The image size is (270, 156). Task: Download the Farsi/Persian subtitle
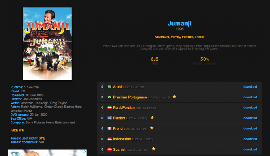(x=250, y=108)
